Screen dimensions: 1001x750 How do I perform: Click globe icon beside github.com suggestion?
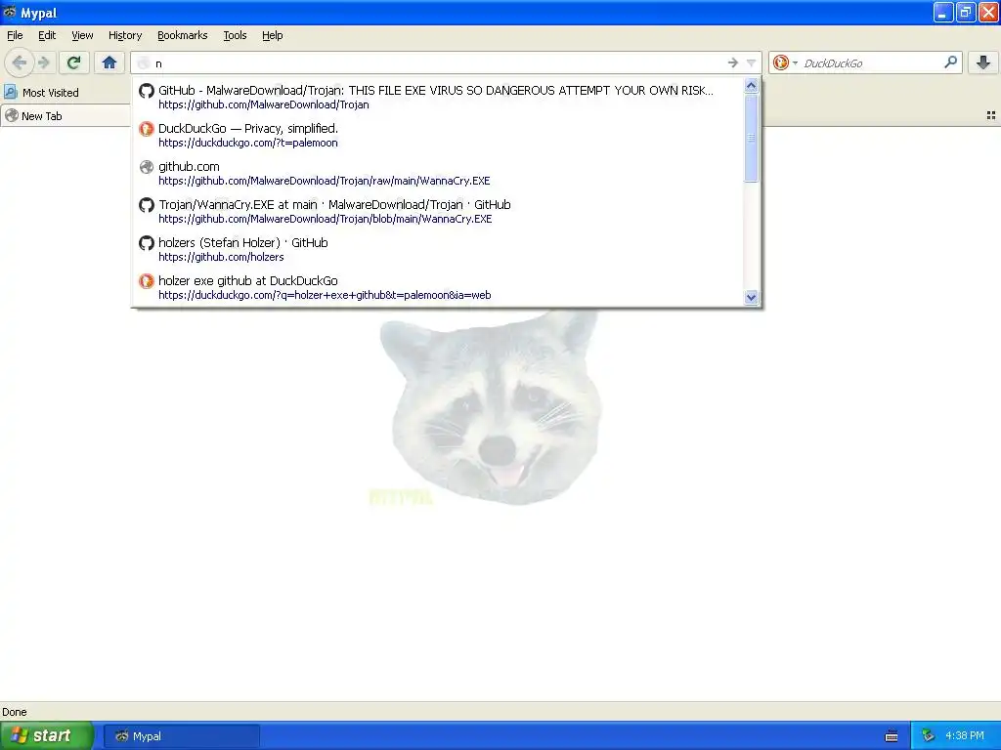[147, 167]
